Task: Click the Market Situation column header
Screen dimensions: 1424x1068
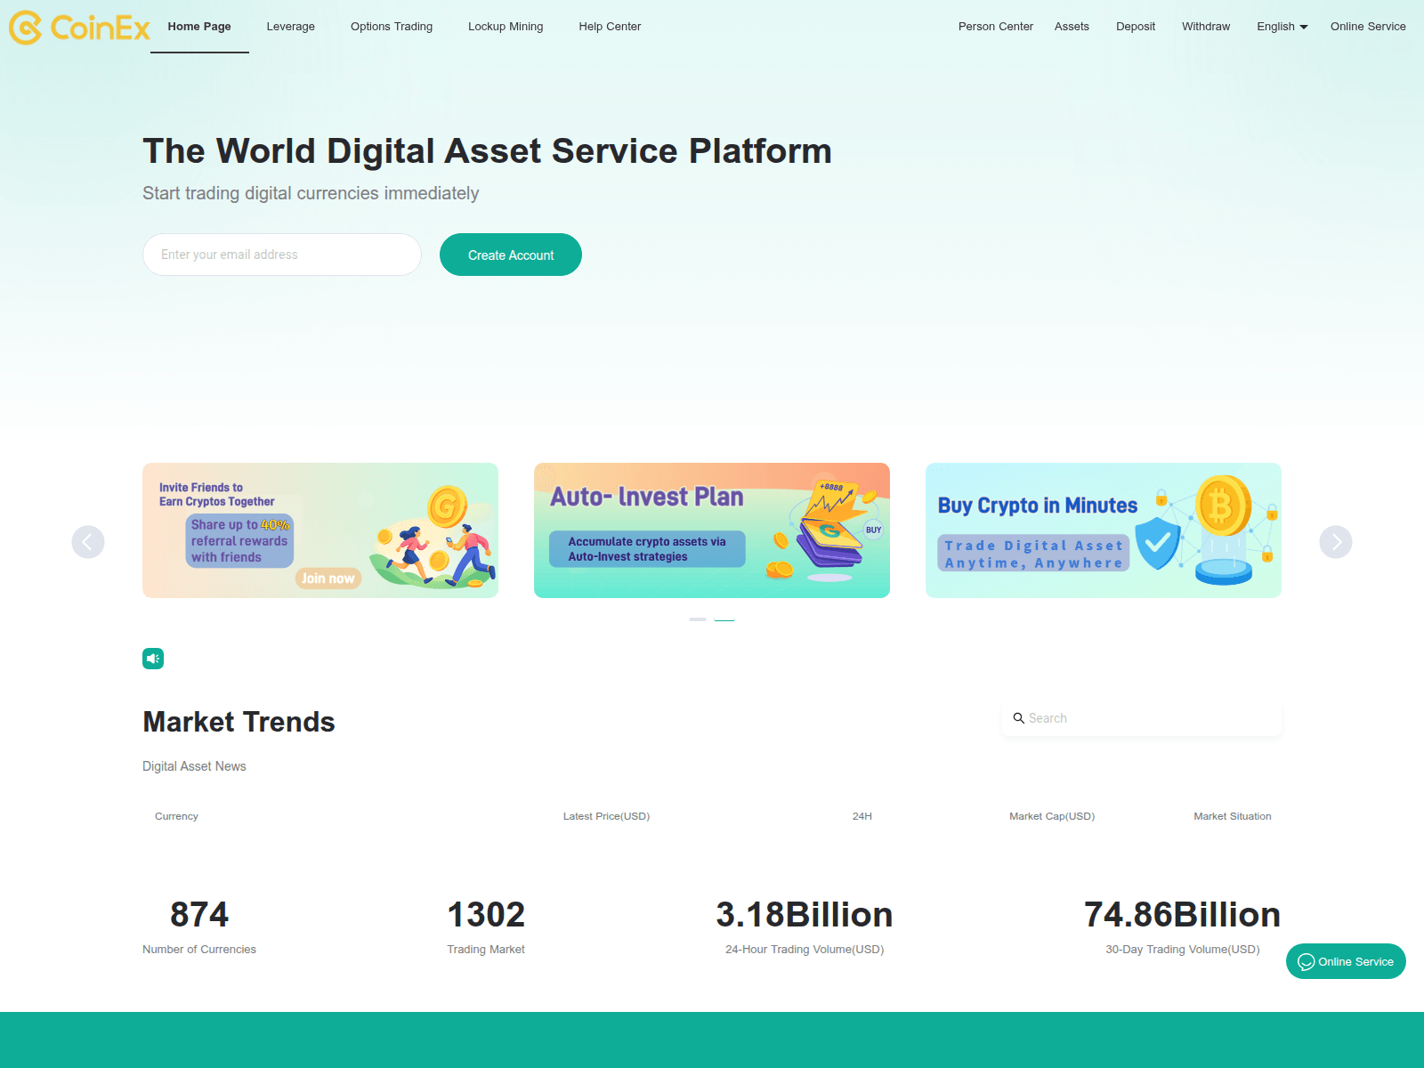Action: tap(1232, 816)
